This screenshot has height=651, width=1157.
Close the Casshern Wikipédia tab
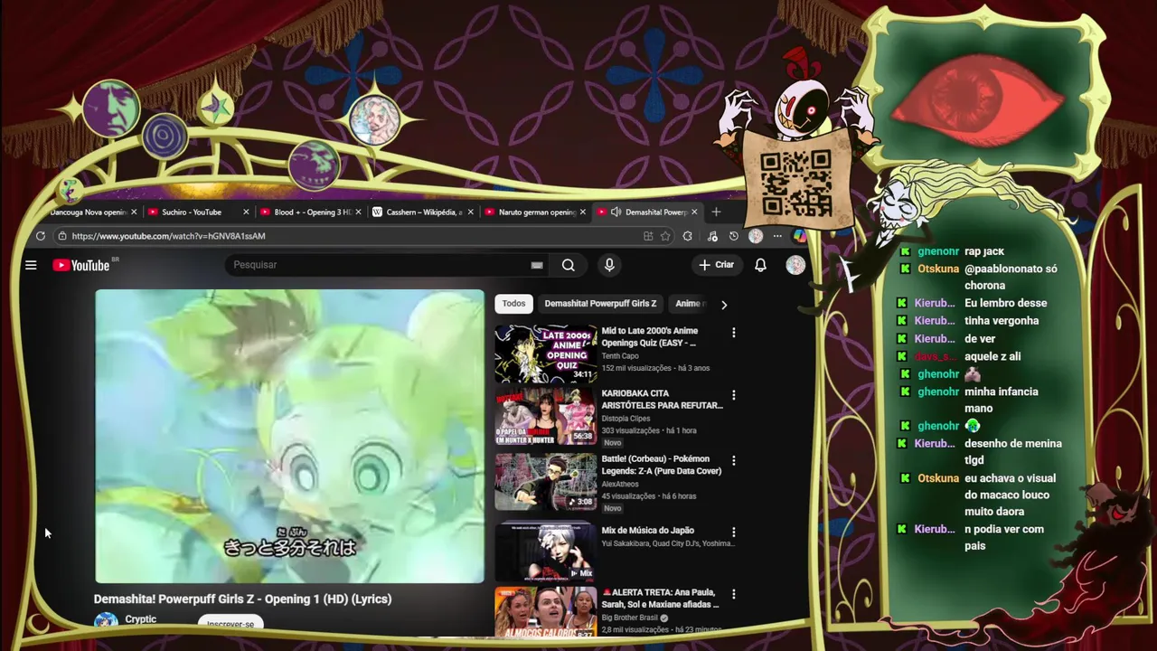point(471,212)
